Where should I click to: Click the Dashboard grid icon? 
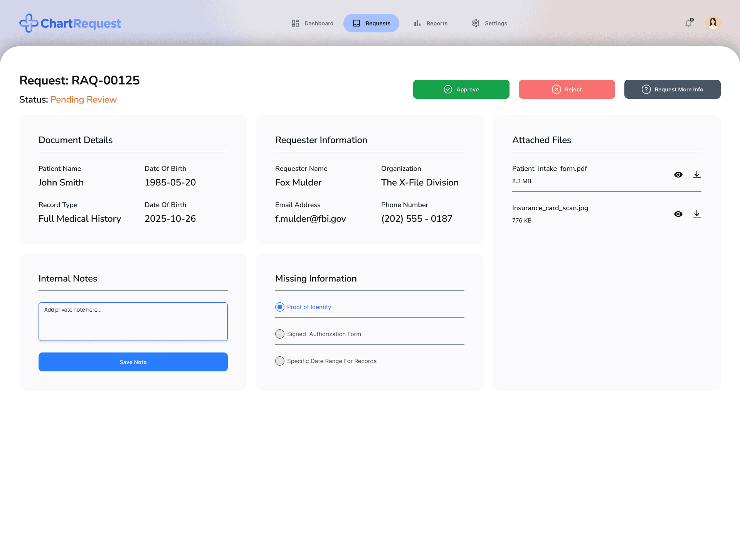(x=295, y=23)
